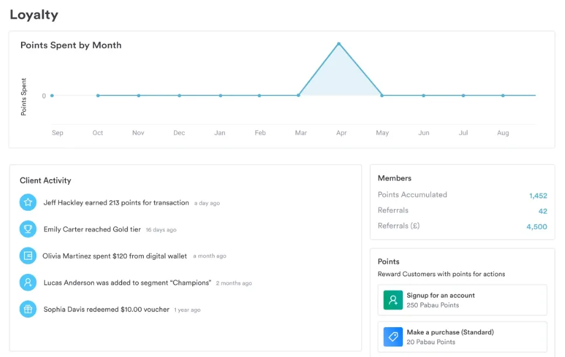Click the Referrals (£) value 4,500

coord(536,226)
